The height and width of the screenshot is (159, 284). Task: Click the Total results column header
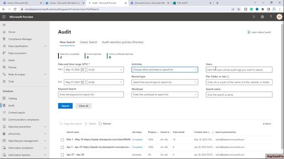pos(178,132)
